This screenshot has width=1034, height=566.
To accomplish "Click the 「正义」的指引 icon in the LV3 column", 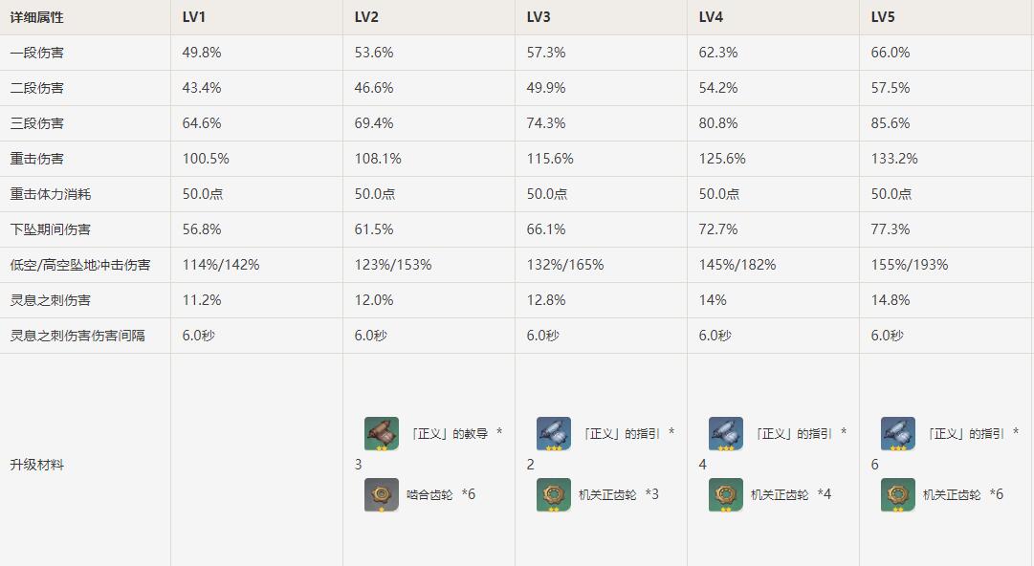I will point(553,433).
